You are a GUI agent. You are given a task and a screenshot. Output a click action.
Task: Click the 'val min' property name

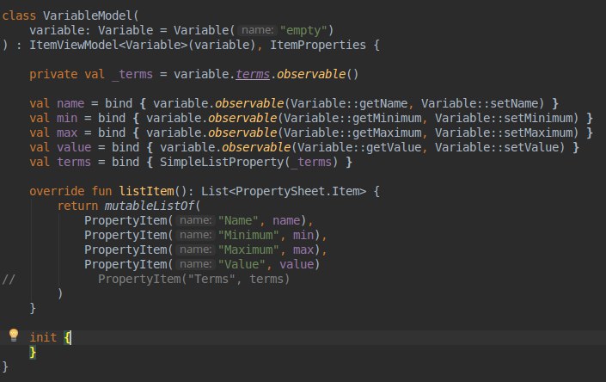[67, 119]
